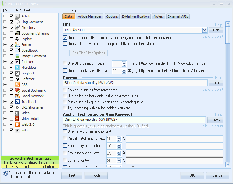Image resolution: width=233 pixels, height=184 pixels.
Task: Check Use URL variations with
Action: (x=65, y=63)
